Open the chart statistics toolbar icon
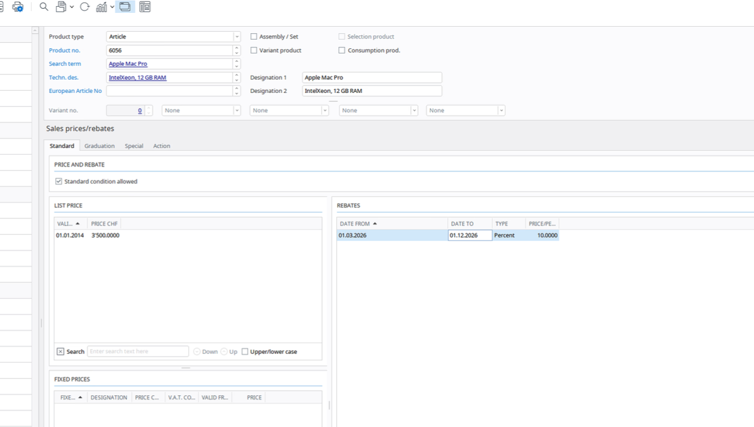754x427 pixels. [x=101, y=7]
